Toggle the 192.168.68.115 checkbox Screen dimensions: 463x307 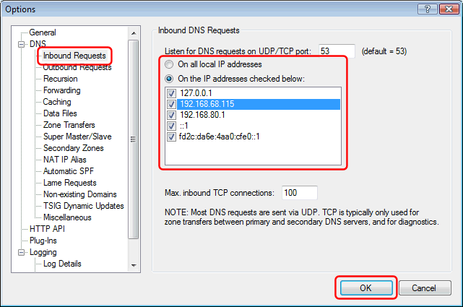[170, 104]
